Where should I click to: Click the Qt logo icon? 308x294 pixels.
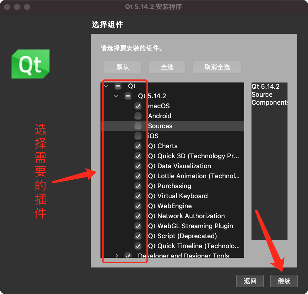30,64
